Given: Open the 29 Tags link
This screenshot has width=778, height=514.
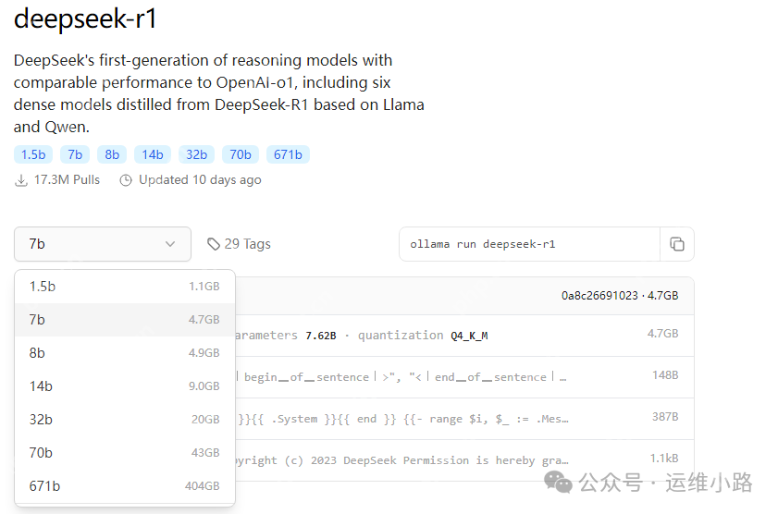Looking at the screenshot, I should [239, 244].
